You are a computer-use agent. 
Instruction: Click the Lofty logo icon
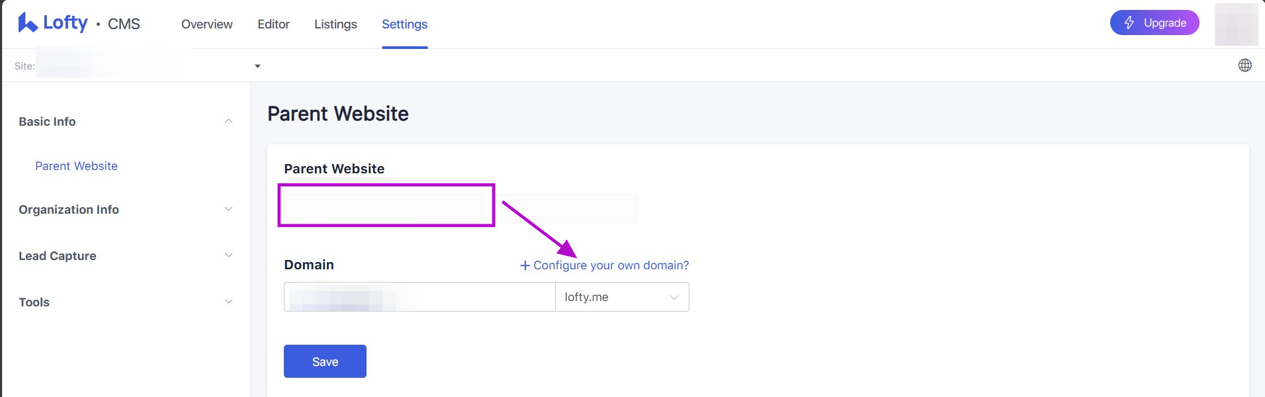pyautogui.click(x=27, y=23)
